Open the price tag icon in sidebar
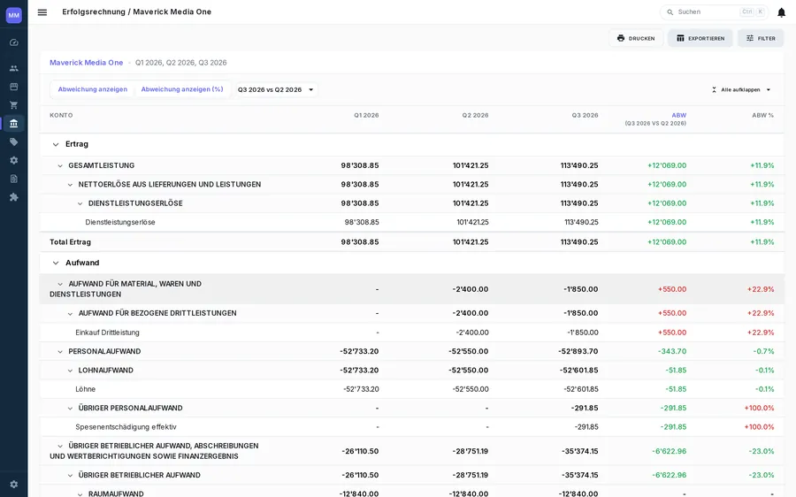 click(13, 142)
